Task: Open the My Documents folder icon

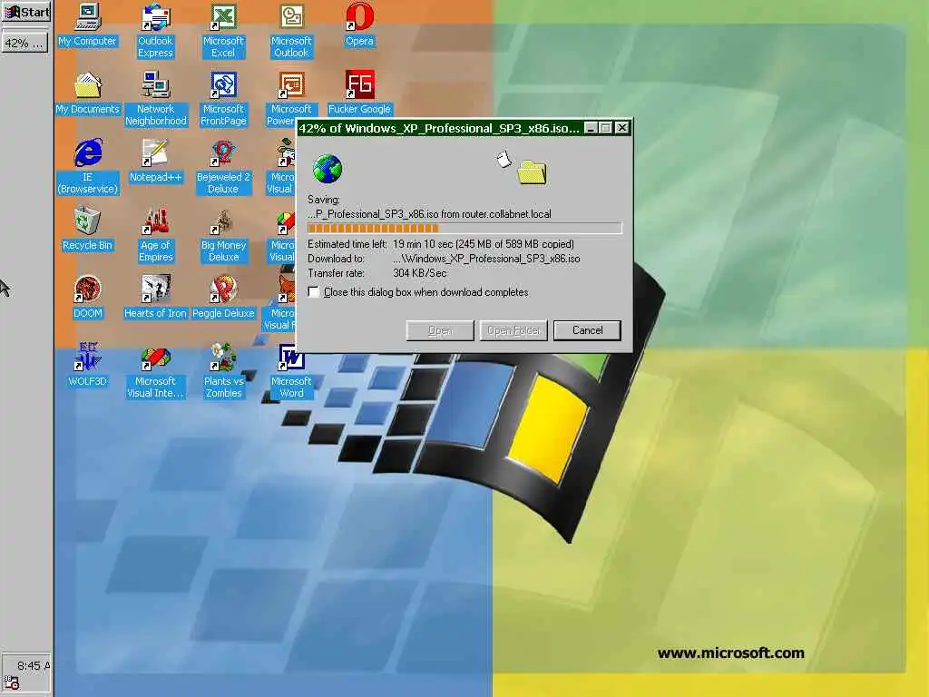Action: coord(88,93)
